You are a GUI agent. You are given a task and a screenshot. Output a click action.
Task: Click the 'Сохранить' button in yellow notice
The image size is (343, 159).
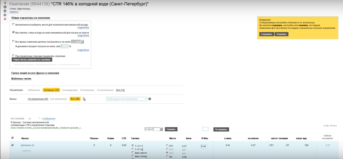point(267,34)
